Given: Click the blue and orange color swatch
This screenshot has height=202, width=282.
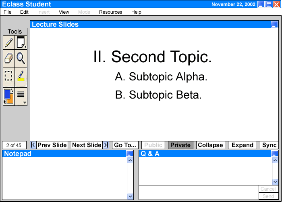Looking at the screenshot, I should tap(9, 96).
